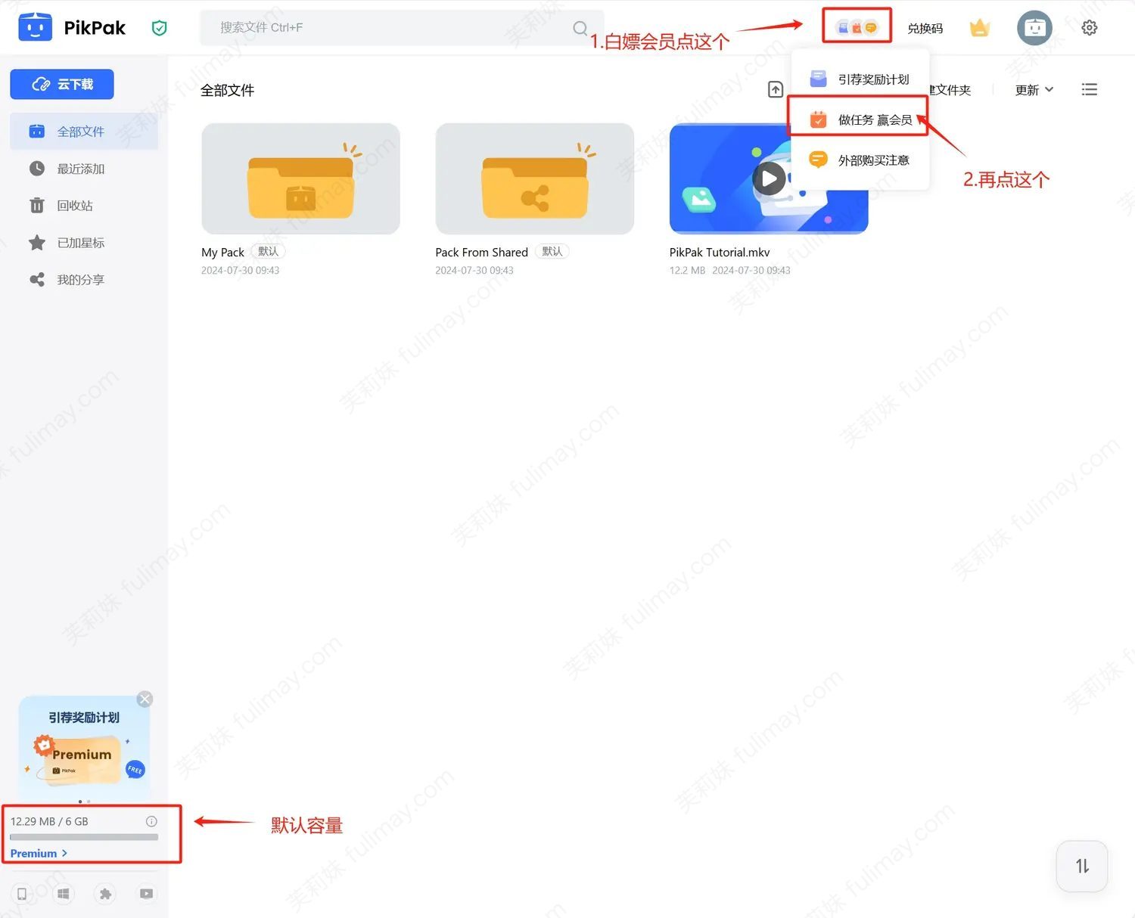1135x918 pixels.
Task: Open the settings gear icon
Action: point(1089,28)
